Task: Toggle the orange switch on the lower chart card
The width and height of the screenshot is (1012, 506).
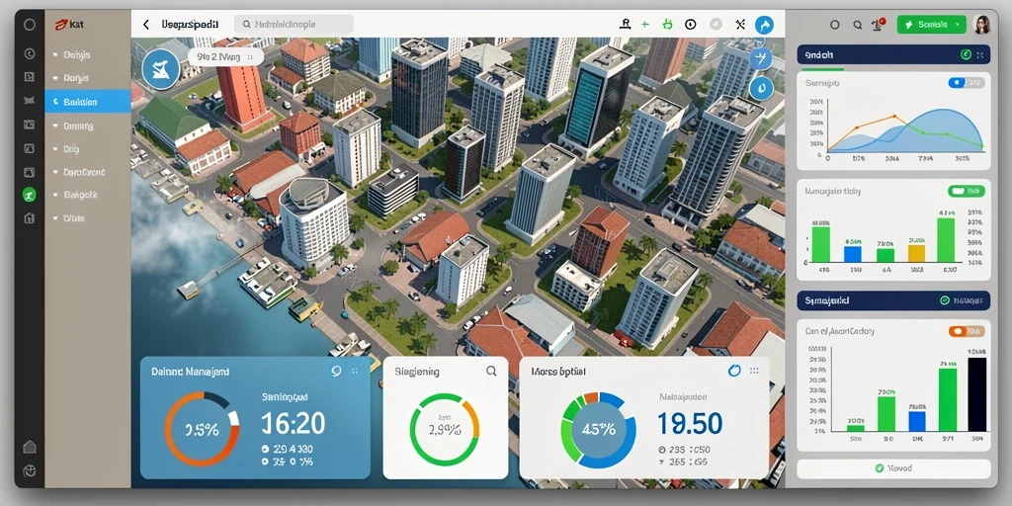Action: (967, 331)
